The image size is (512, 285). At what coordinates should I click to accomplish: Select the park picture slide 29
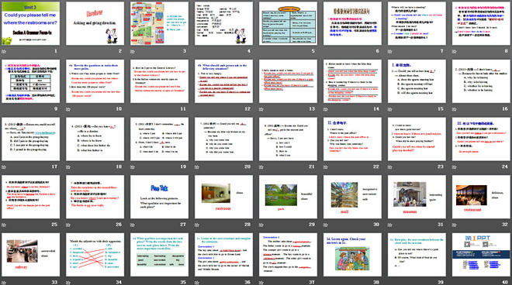click(288, 197)
